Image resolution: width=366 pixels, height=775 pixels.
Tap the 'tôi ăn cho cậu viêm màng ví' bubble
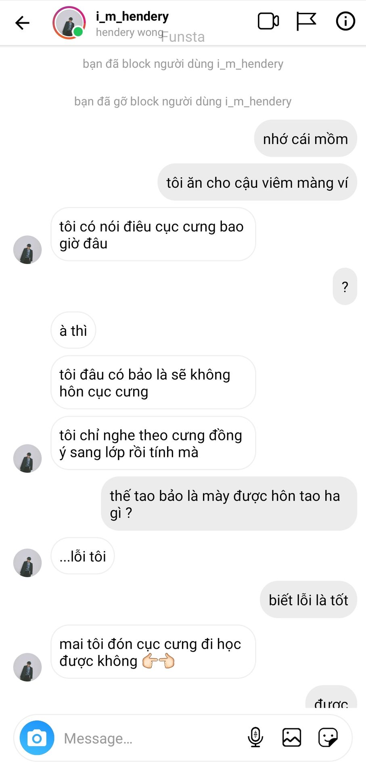coord(257,182)
